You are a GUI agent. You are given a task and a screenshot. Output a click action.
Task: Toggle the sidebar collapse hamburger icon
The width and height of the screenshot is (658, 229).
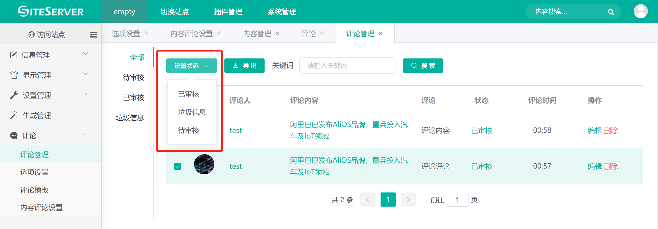(93, 35)
